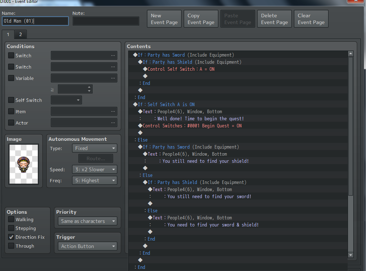The image size is (366, 271).
Task: Click the Name input field
Action: (x=35, y=21)
